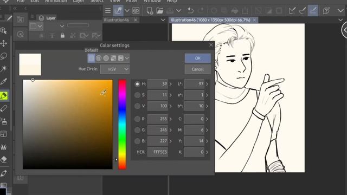
Task: Expand the L* value slider arrow
Action: tap(207, 84)
